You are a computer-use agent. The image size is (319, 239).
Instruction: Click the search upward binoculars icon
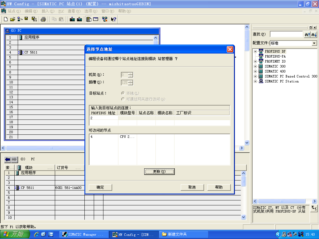tap(307, 35)
